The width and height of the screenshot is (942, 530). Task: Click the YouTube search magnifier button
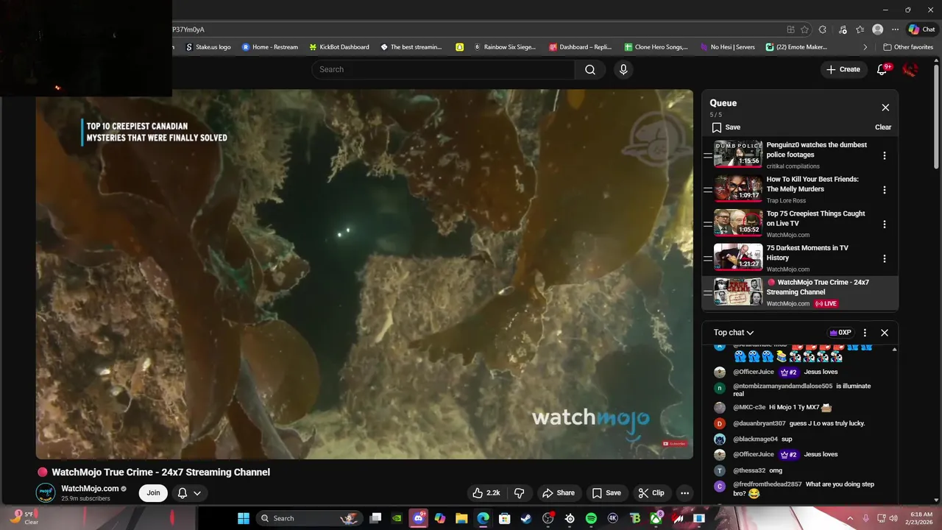pos(590,69)
